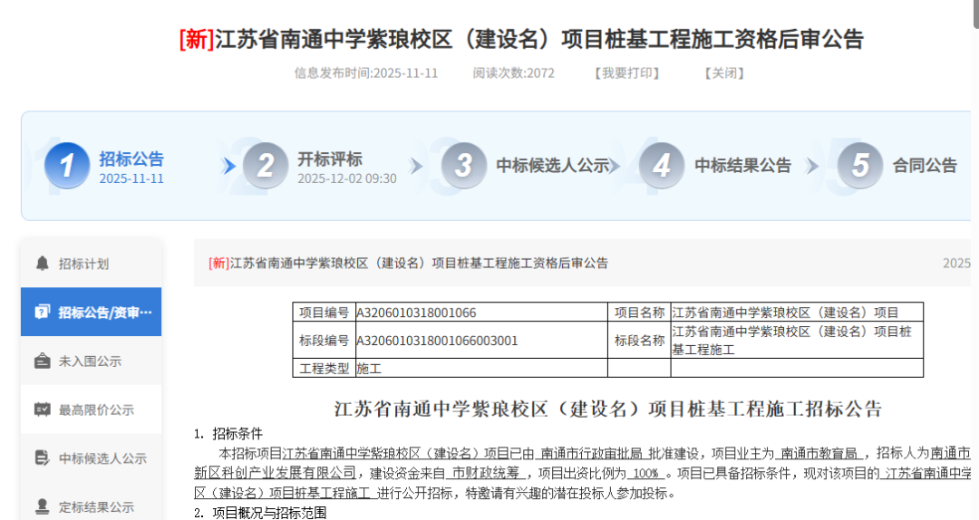Click step 3 circle for 中标候选人公示
979x520 pixels.
click(x=463, y=166)
